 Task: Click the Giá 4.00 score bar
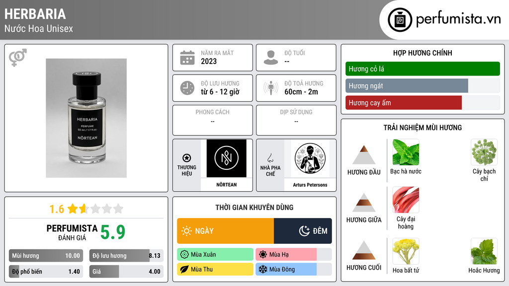[126, 272]
